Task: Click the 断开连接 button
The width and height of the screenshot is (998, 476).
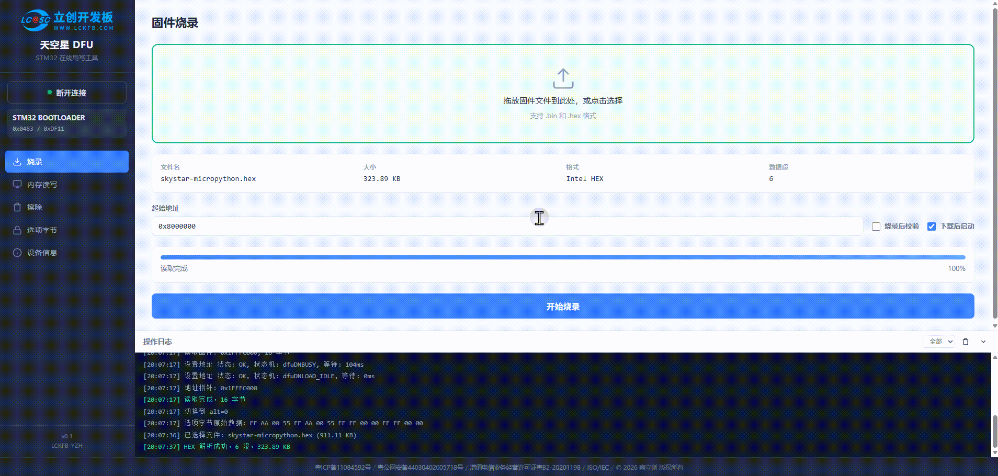Action: pyautogui.click(x=67, y=93)
